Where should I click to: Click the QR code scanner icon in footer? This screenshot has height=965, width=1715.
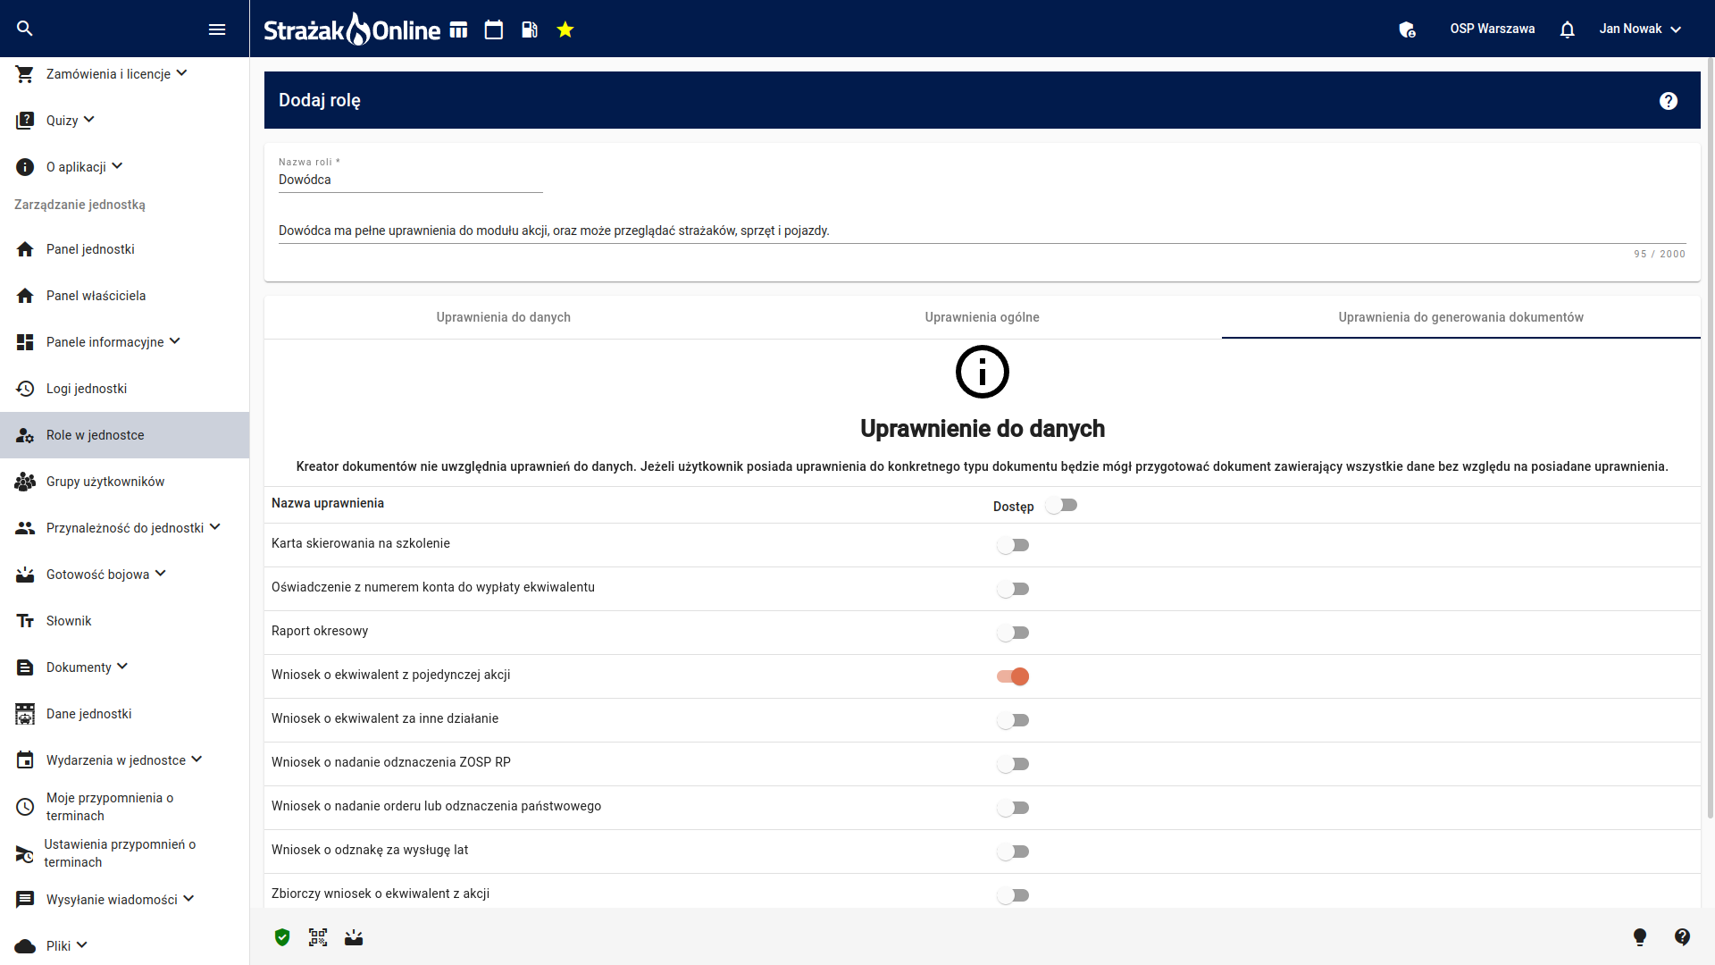tap(318, 937)
